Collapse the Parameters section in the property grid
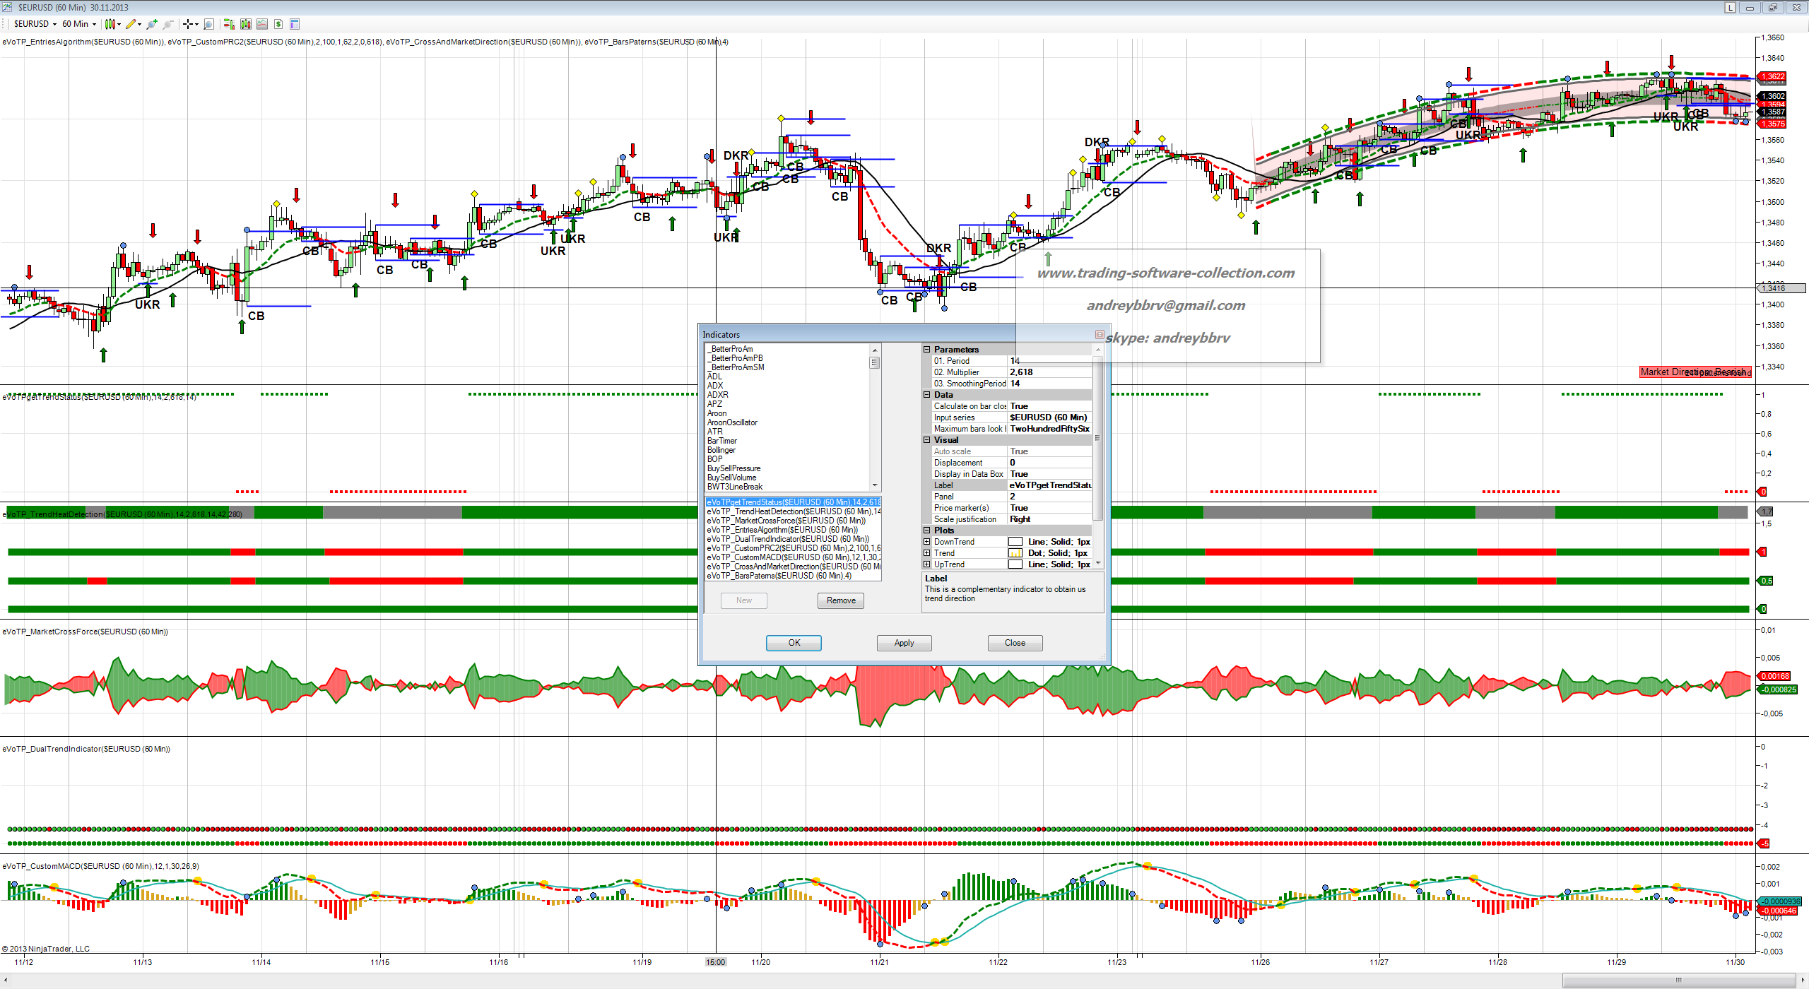Screen dimensions: 1809x989 pyautogui.click(x=926, y=350)
